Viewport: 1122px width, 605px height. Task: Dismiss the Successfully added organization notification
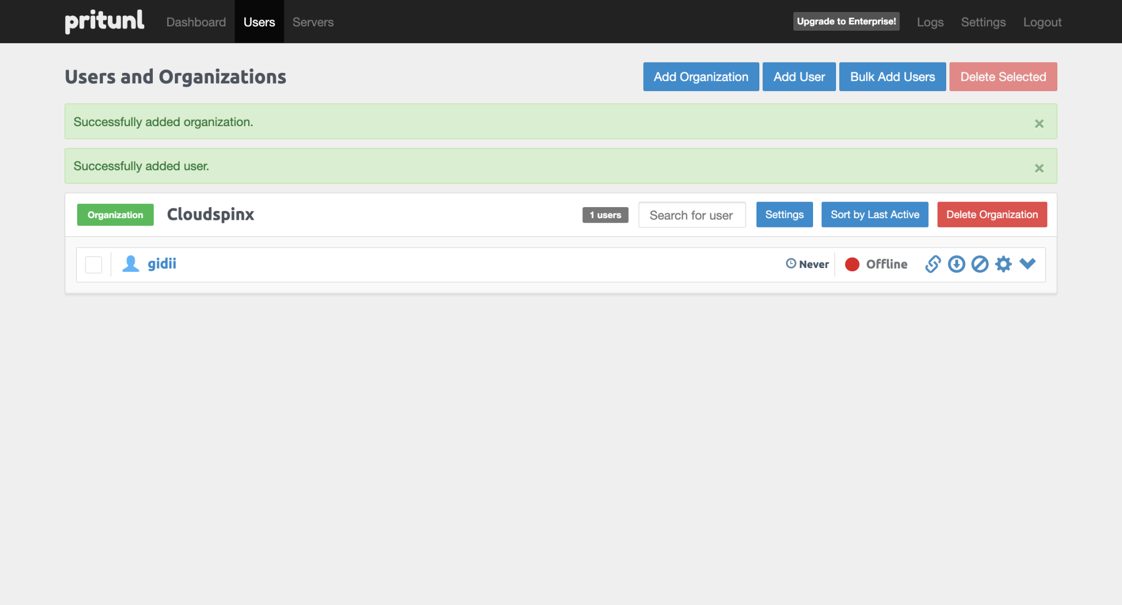[1039, 123]
